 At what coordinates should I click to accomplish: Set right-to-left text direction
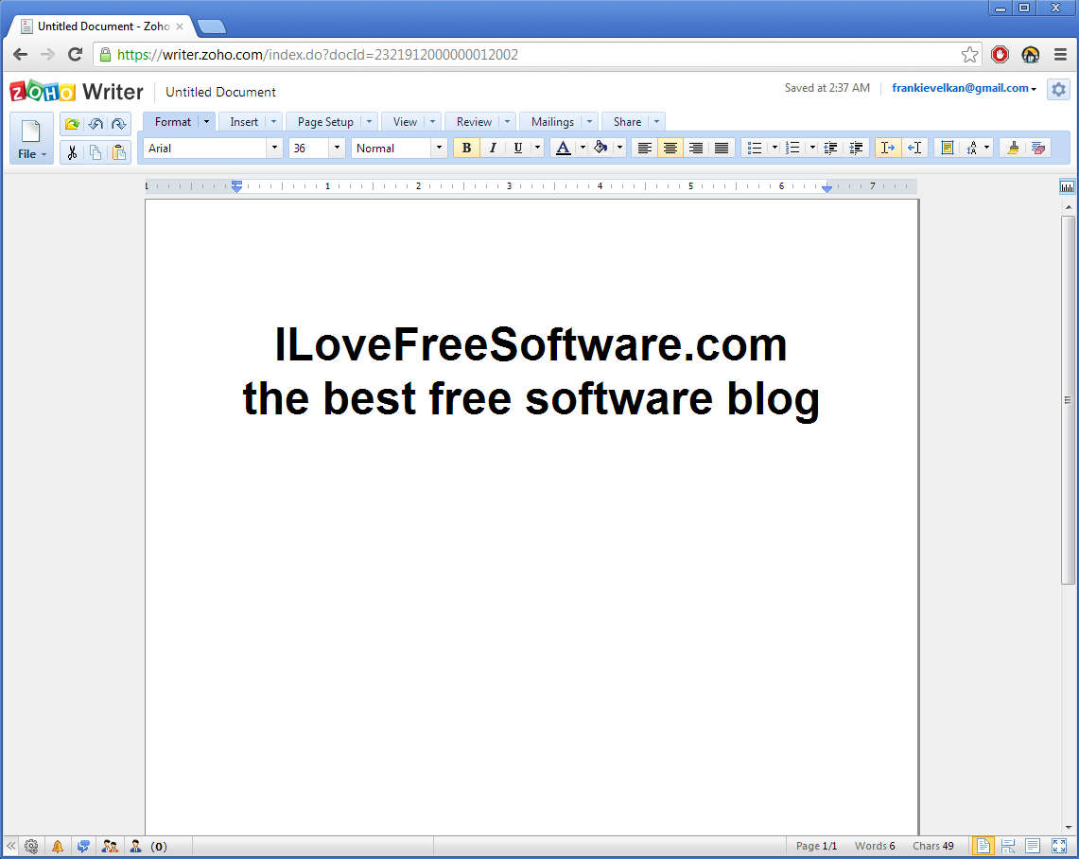click(914, 148)
